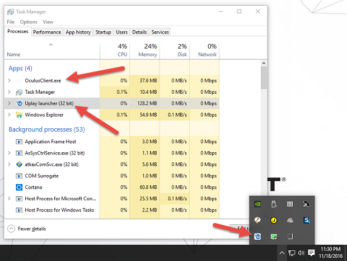This screenshot has width=347, height=261.
Task: Click the Cortana circle icon in process list
Action: (x=19, y=187)
